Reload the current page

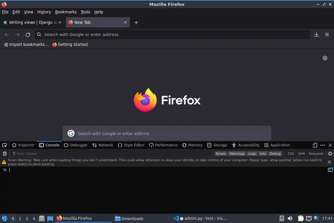(x=28, y=35)
